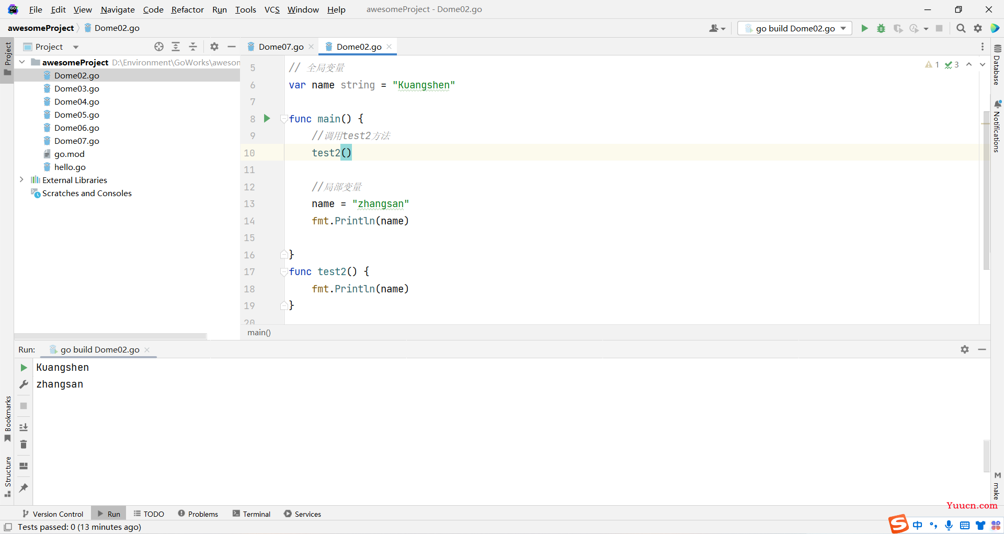Viewport: 1004px width, 534px height.
Task: Open Search Everywhere magnifier icon
Action: point(961,28)
